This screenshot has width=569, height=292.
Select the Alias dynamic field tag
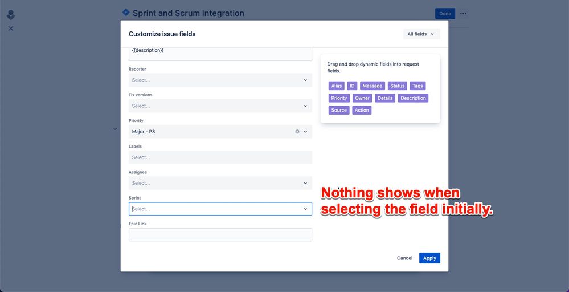[337, 86]
